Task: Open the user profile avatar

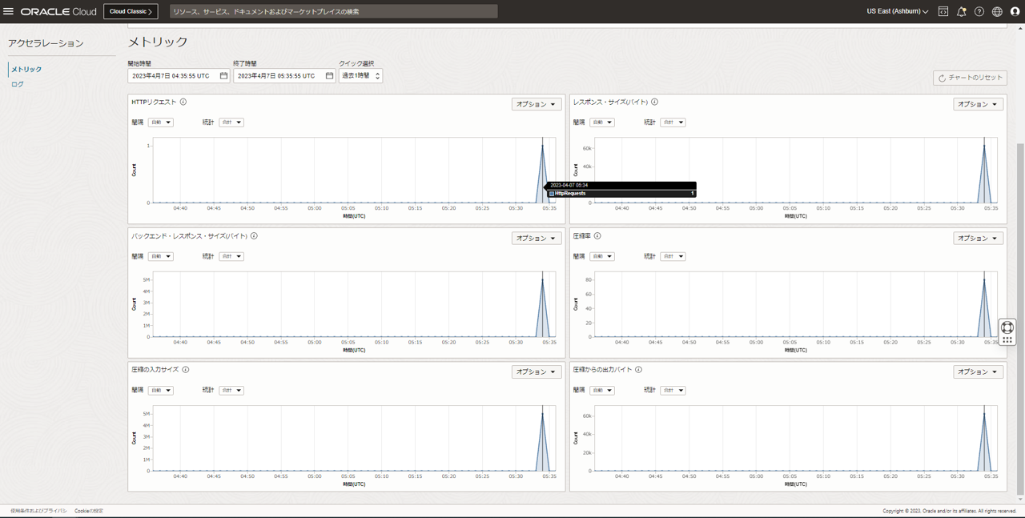Action: (x=1014, y=11)
